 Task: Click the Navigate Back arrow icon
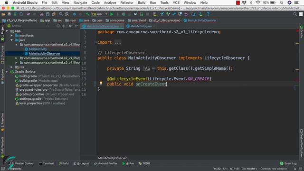74,14
